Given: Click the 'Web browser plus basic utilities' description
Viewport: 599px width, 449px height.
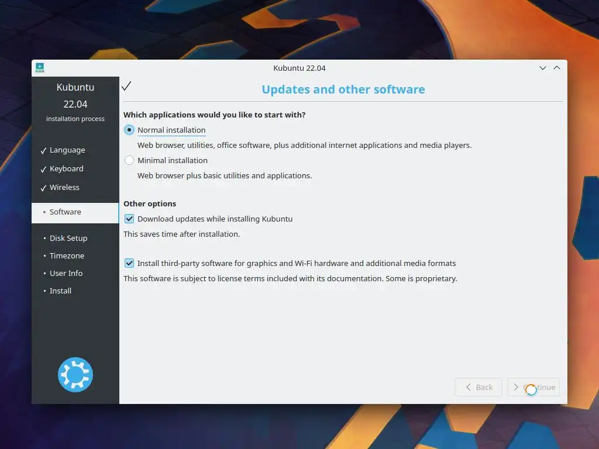Looking at the screenshot, I should 225,175.
